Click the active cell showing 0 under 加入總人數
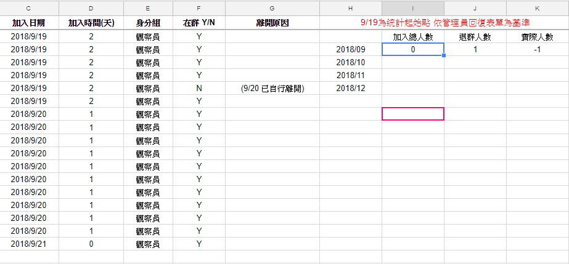 [413, 50]
